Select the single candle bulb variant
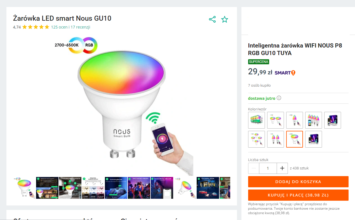Screen dimensions: 355x220 pyautogui.click(x=295, y=120)
